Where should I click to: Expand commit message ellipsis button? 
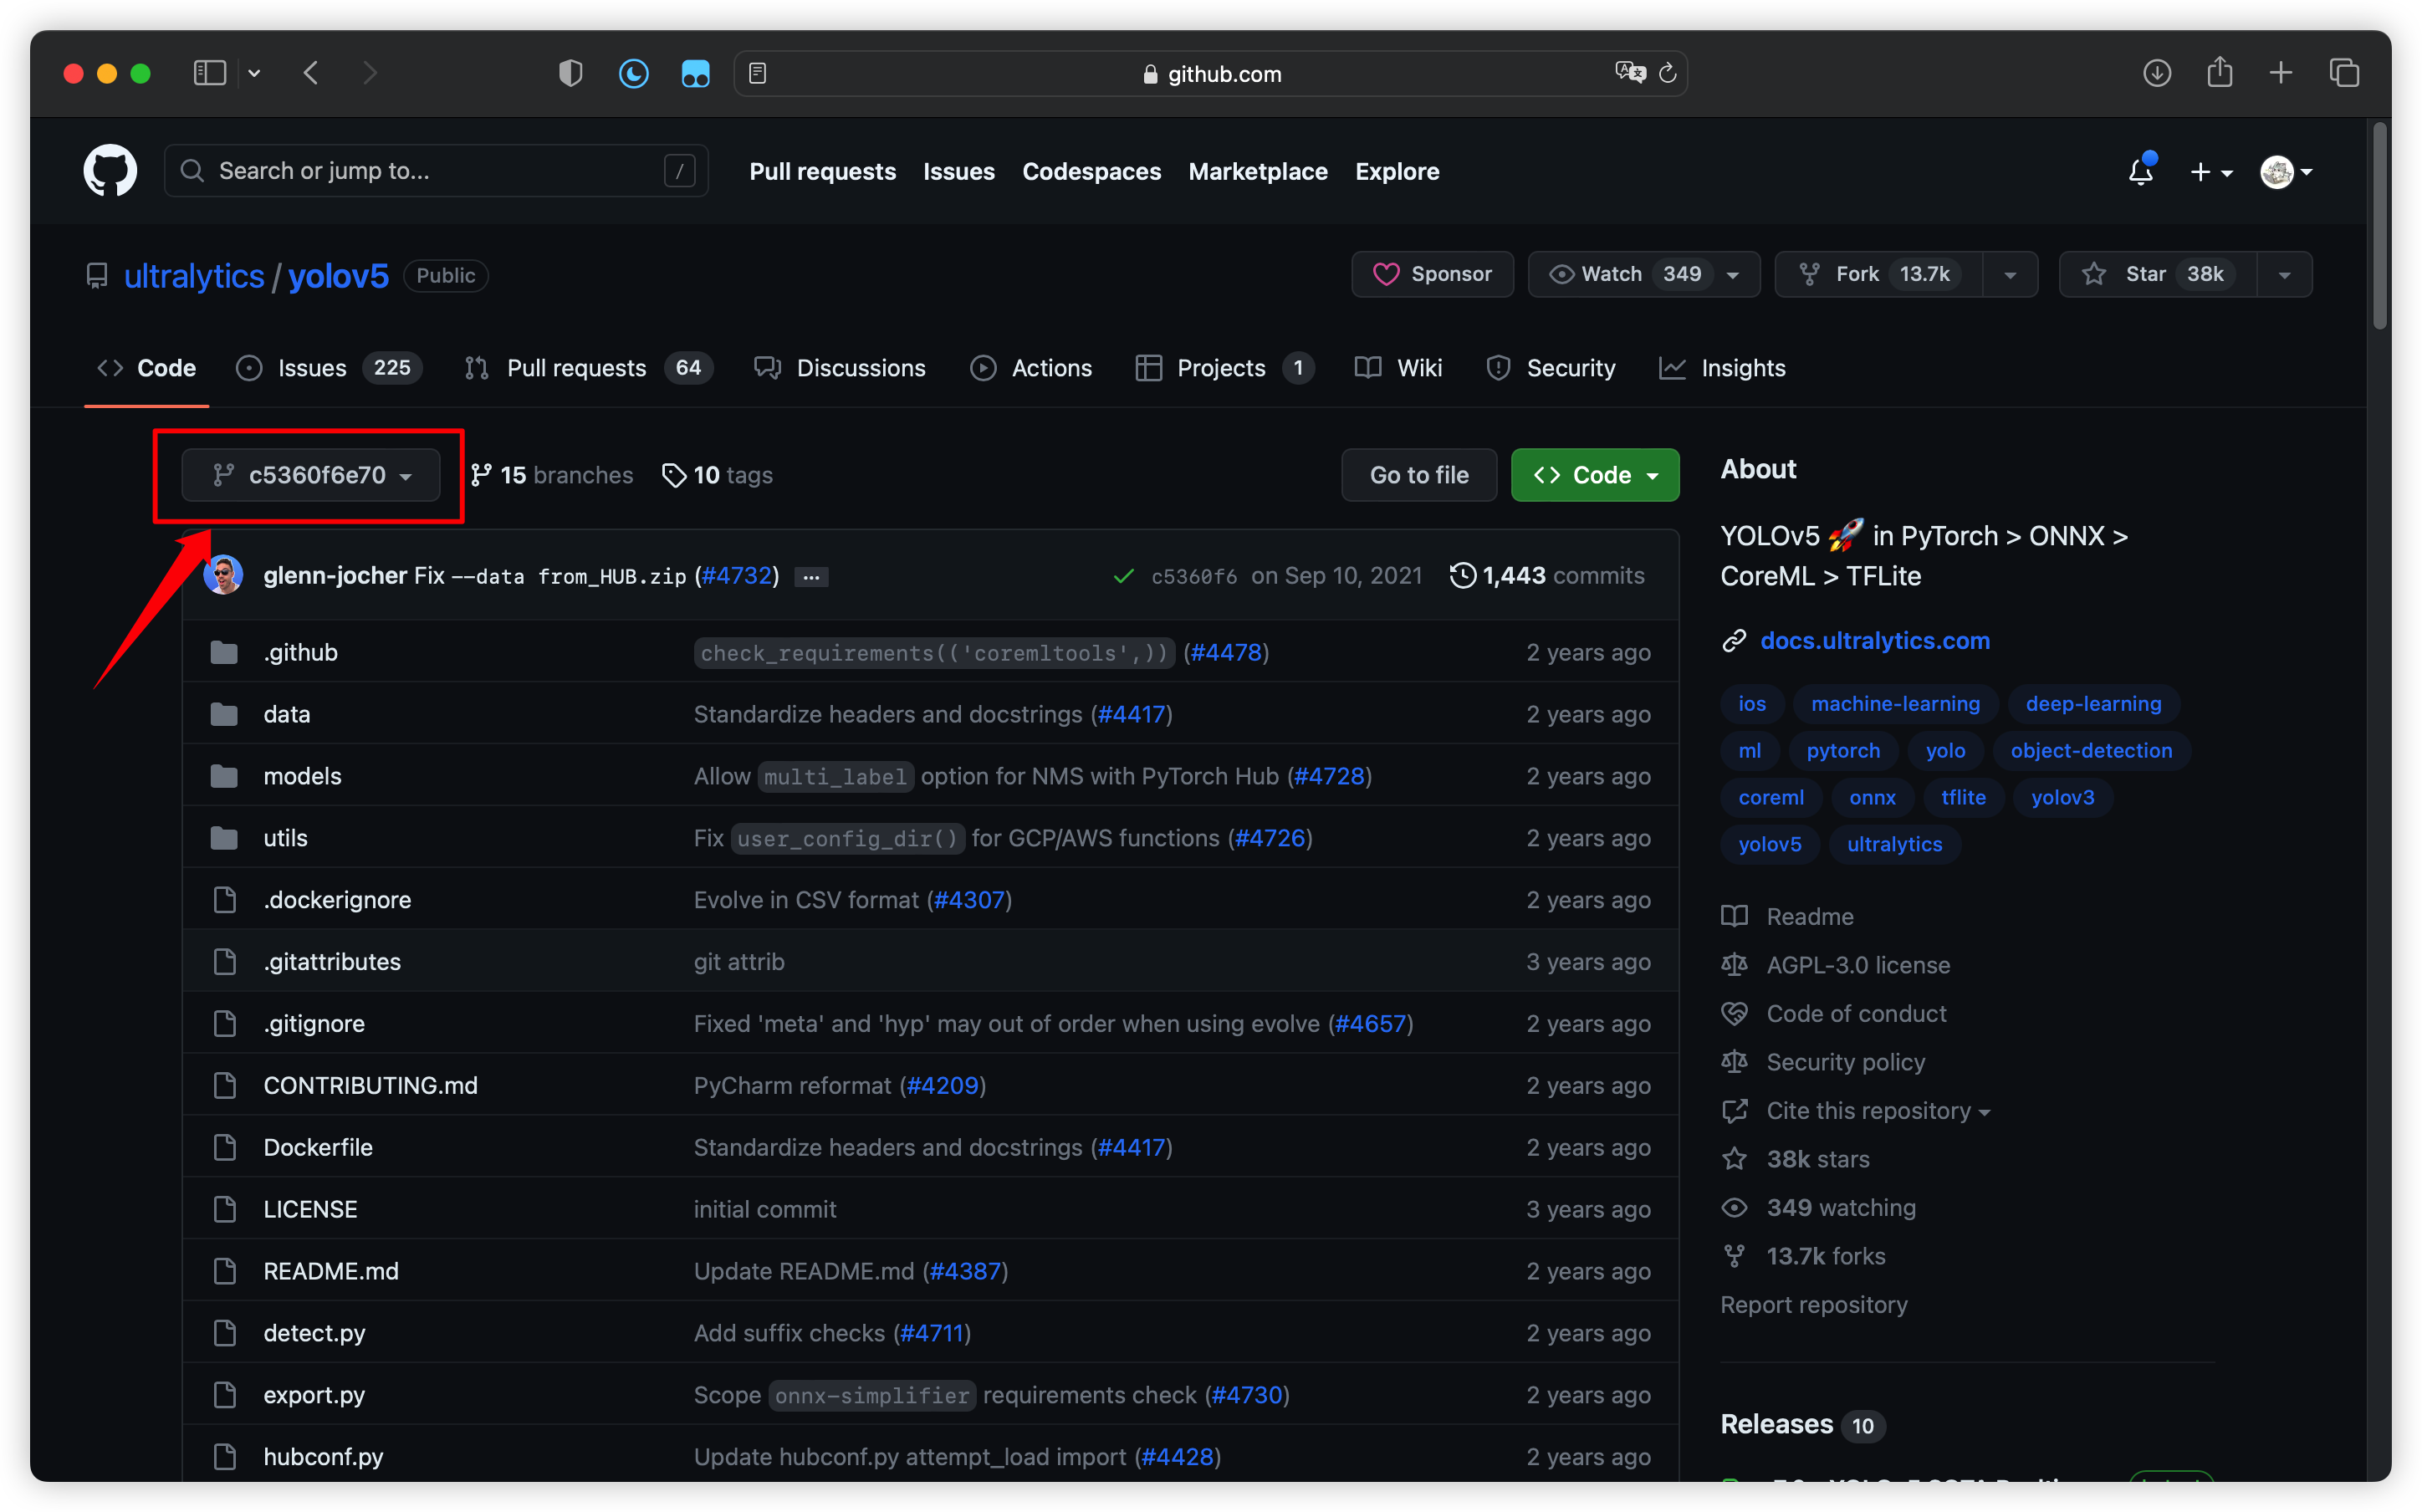coord(811,577)
